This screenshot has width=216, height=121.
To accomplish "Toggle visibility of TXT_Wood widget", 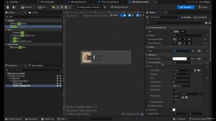I will pyautogui.click(x=60, y=86).
